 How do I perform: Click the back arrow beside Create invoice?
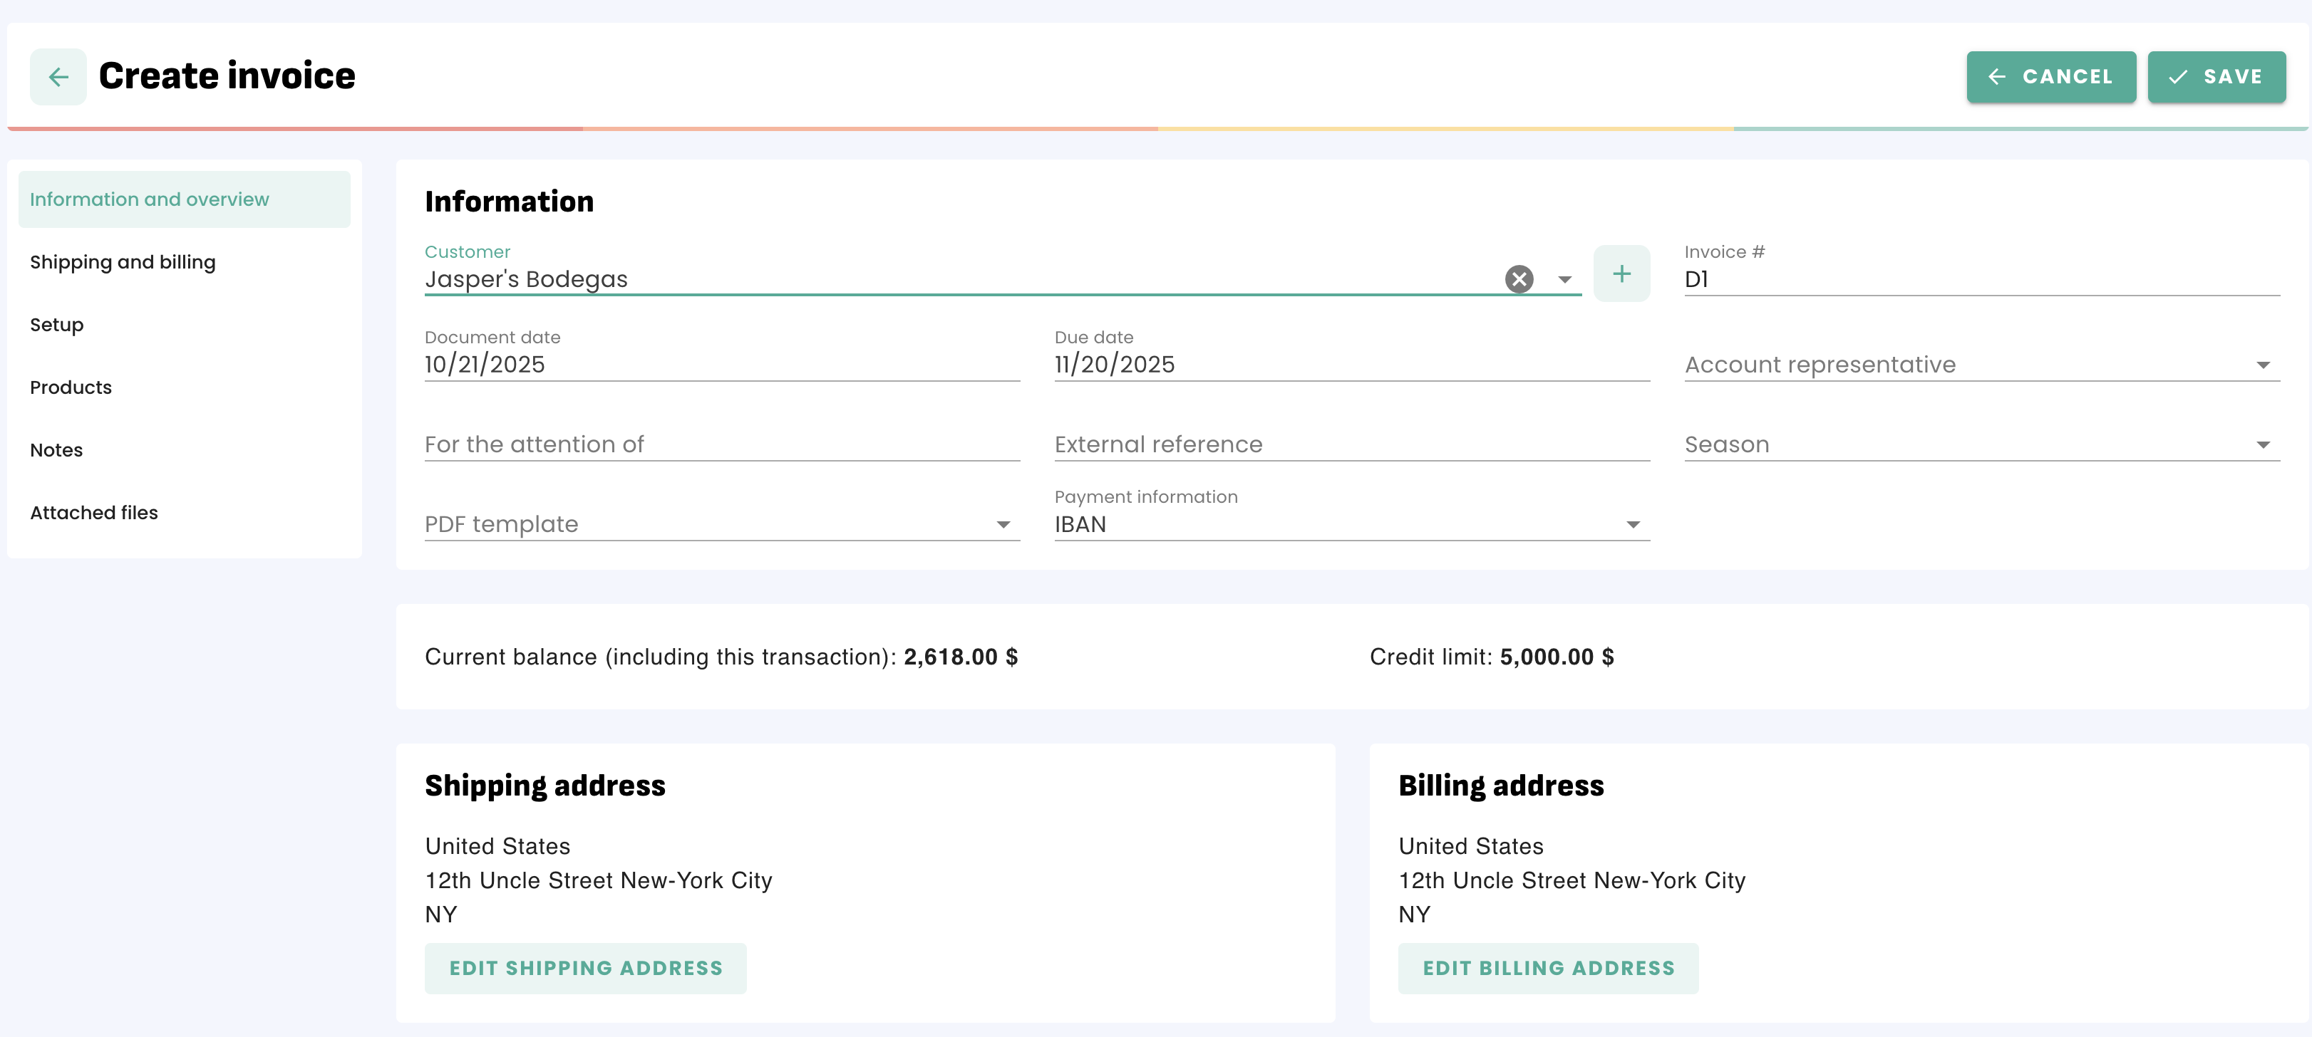(58, 77)
